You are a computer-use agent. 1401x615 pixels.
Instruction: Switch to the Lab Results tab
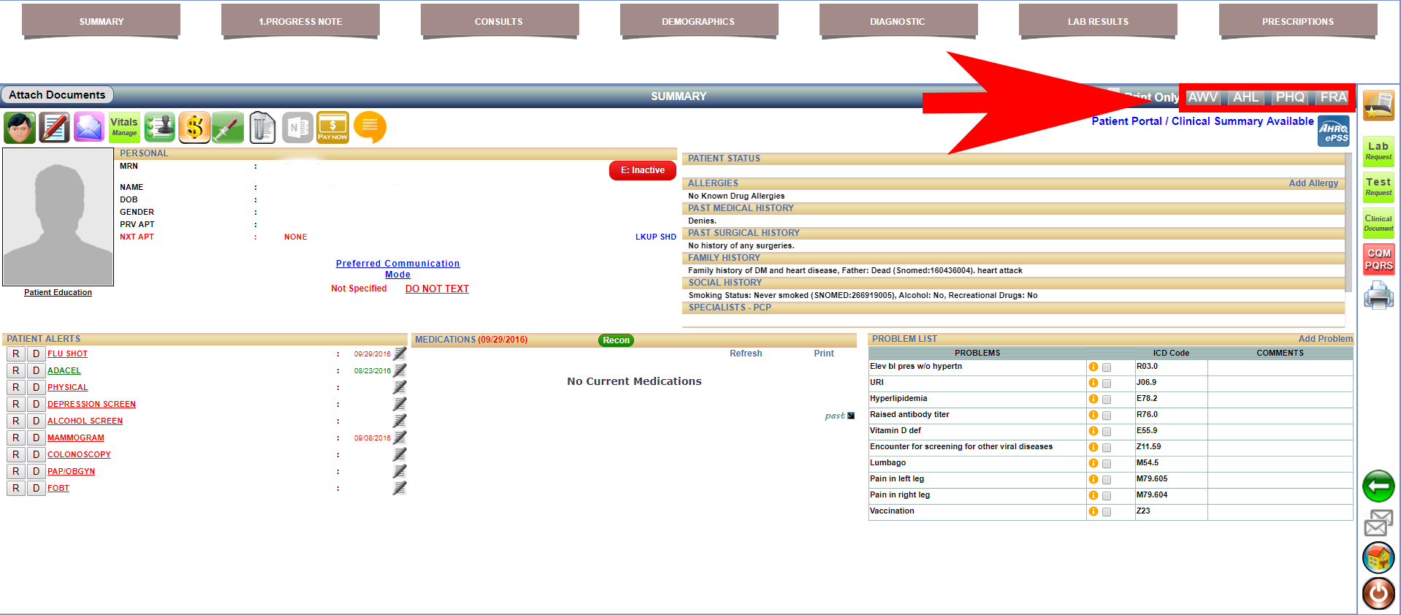click(1097, 21)
